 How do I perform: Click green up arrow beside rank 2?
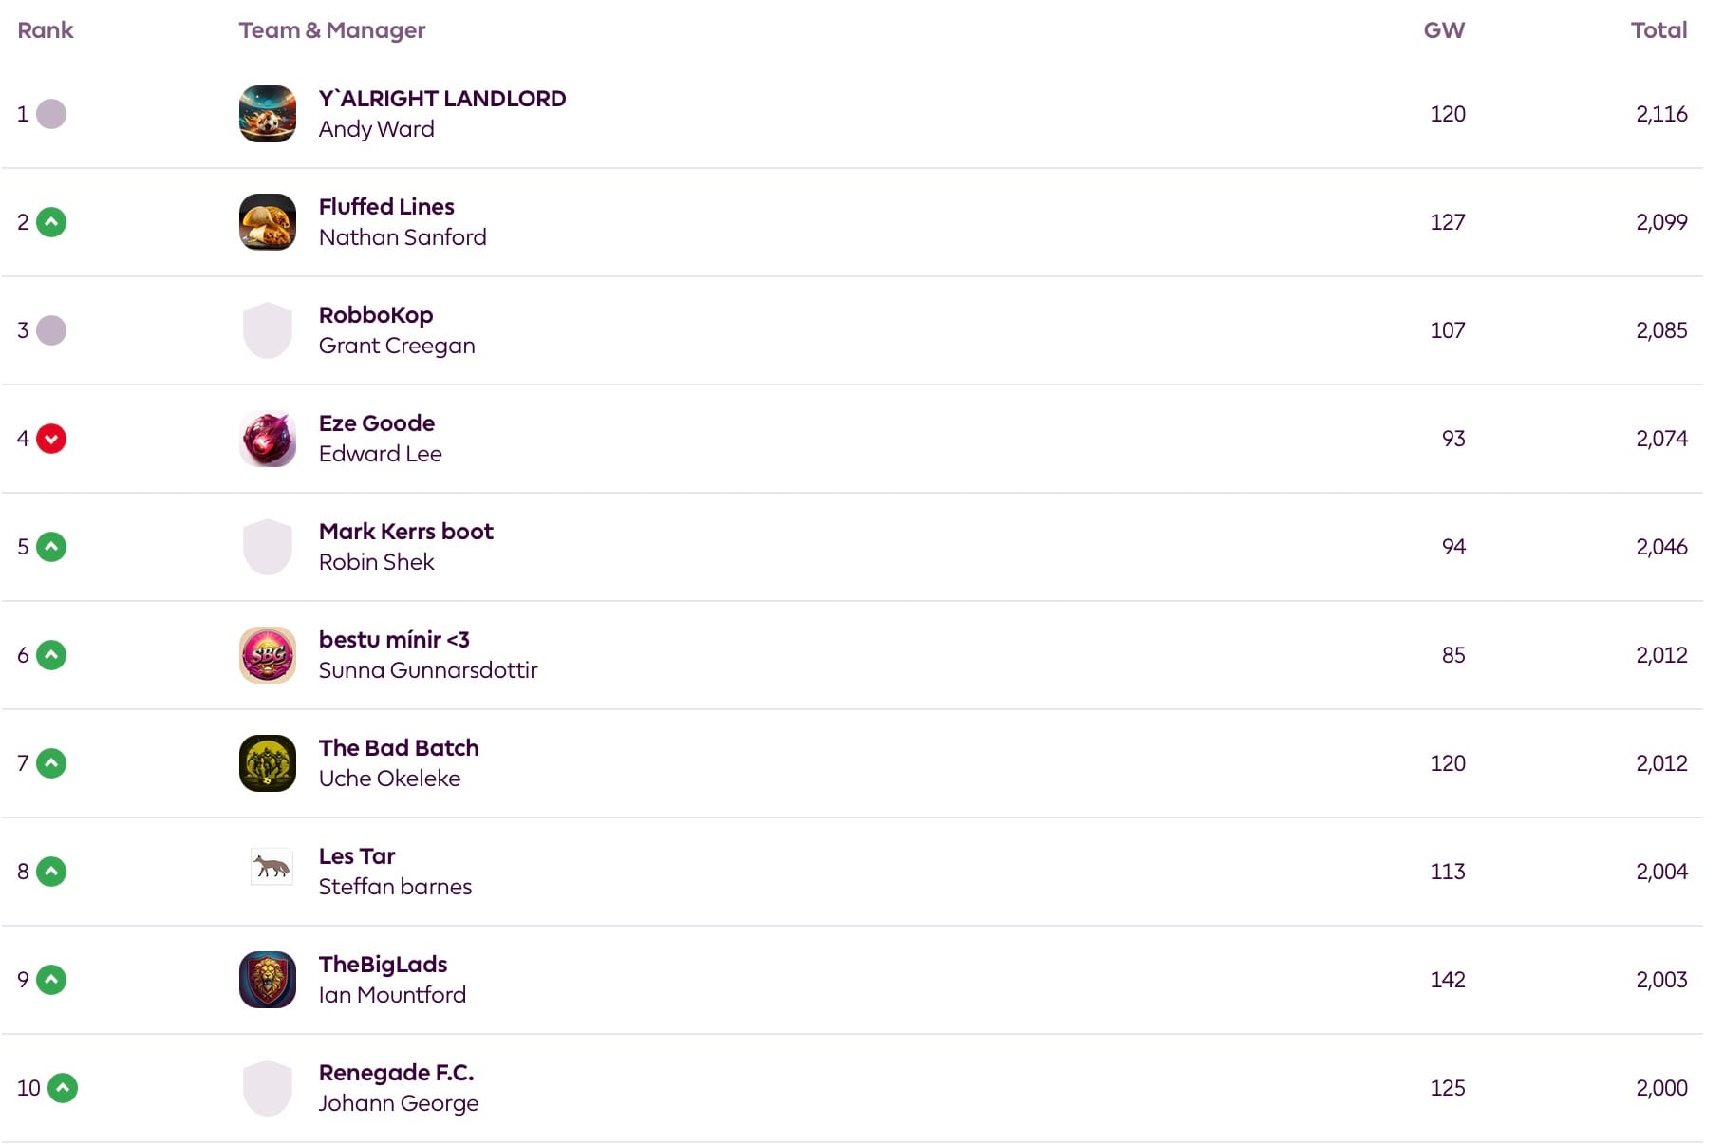tap(51, 222)
